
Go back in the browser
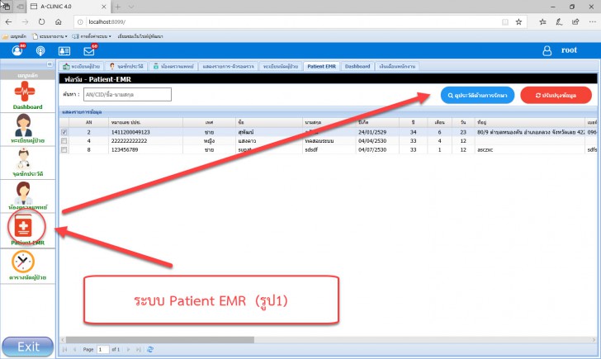click(8, 21)
